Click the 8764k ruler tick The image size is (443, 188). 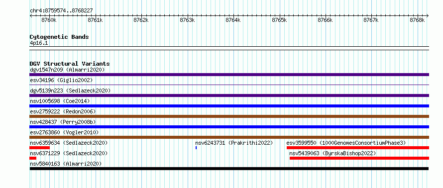coord(233,20)
